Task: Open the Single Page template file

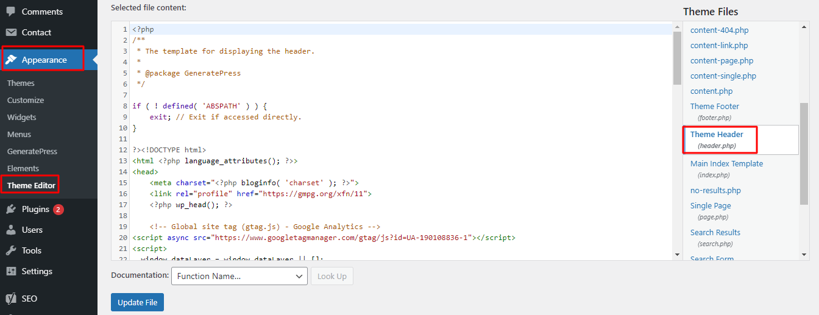Action: (711, 205)
